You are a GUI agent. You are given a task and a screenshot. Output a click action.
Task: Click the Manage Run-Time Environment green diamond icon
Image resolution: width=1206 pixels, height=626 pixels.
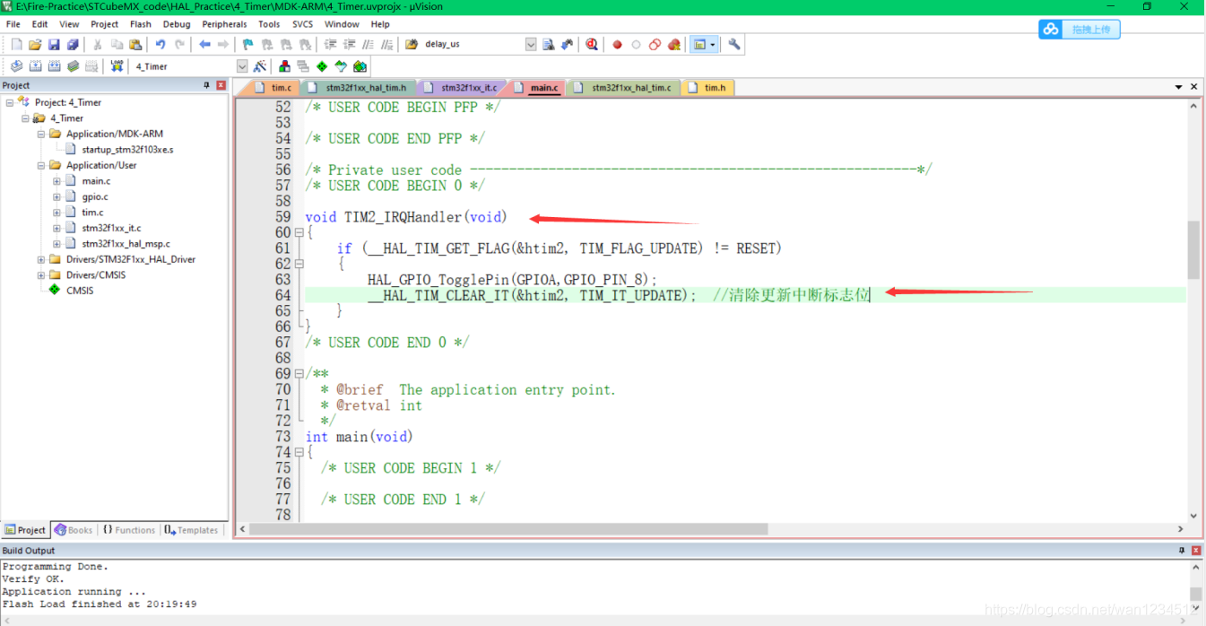322,66
